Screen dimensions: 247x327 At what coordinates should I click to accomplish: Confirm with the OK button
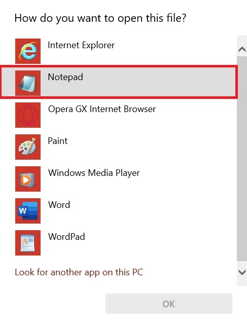point(169,304)
